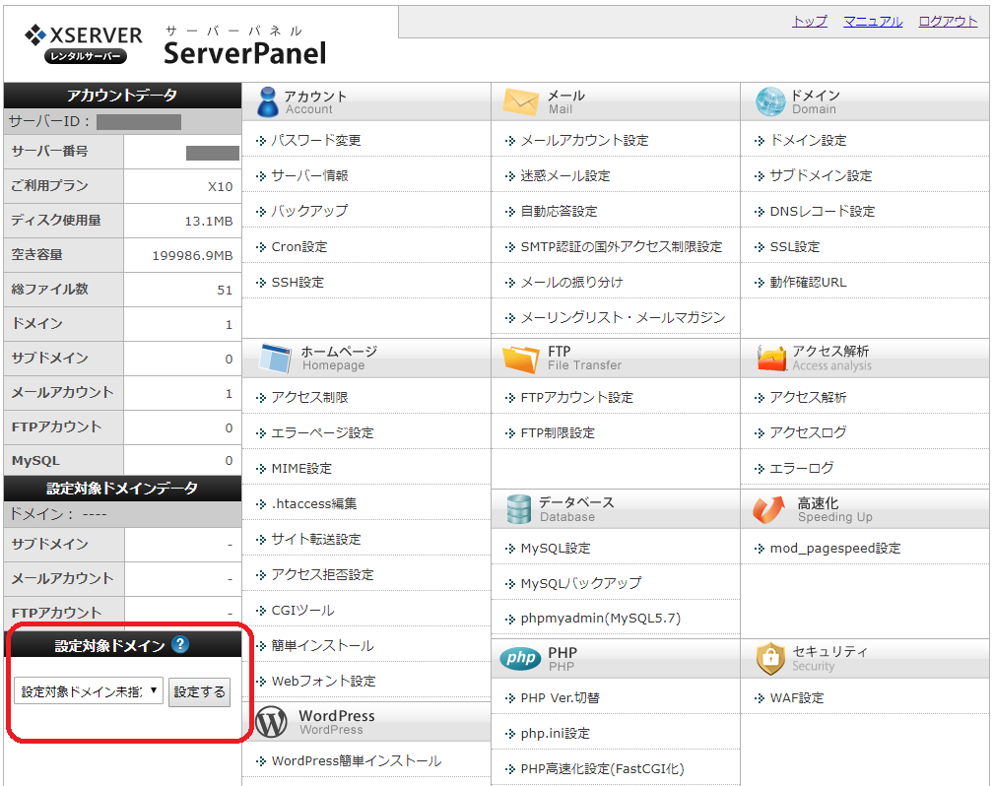
Task: Click the Mail envelope icon
Action: [520, 102]
